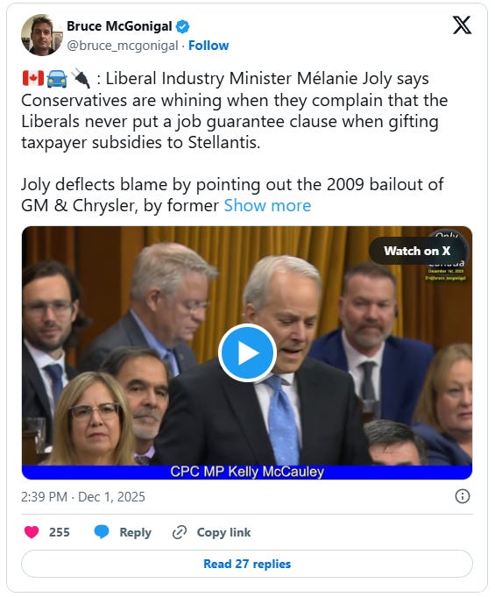
Task: Click the Canadian flag emoji in tweet
Action: (x=33, y=78)
